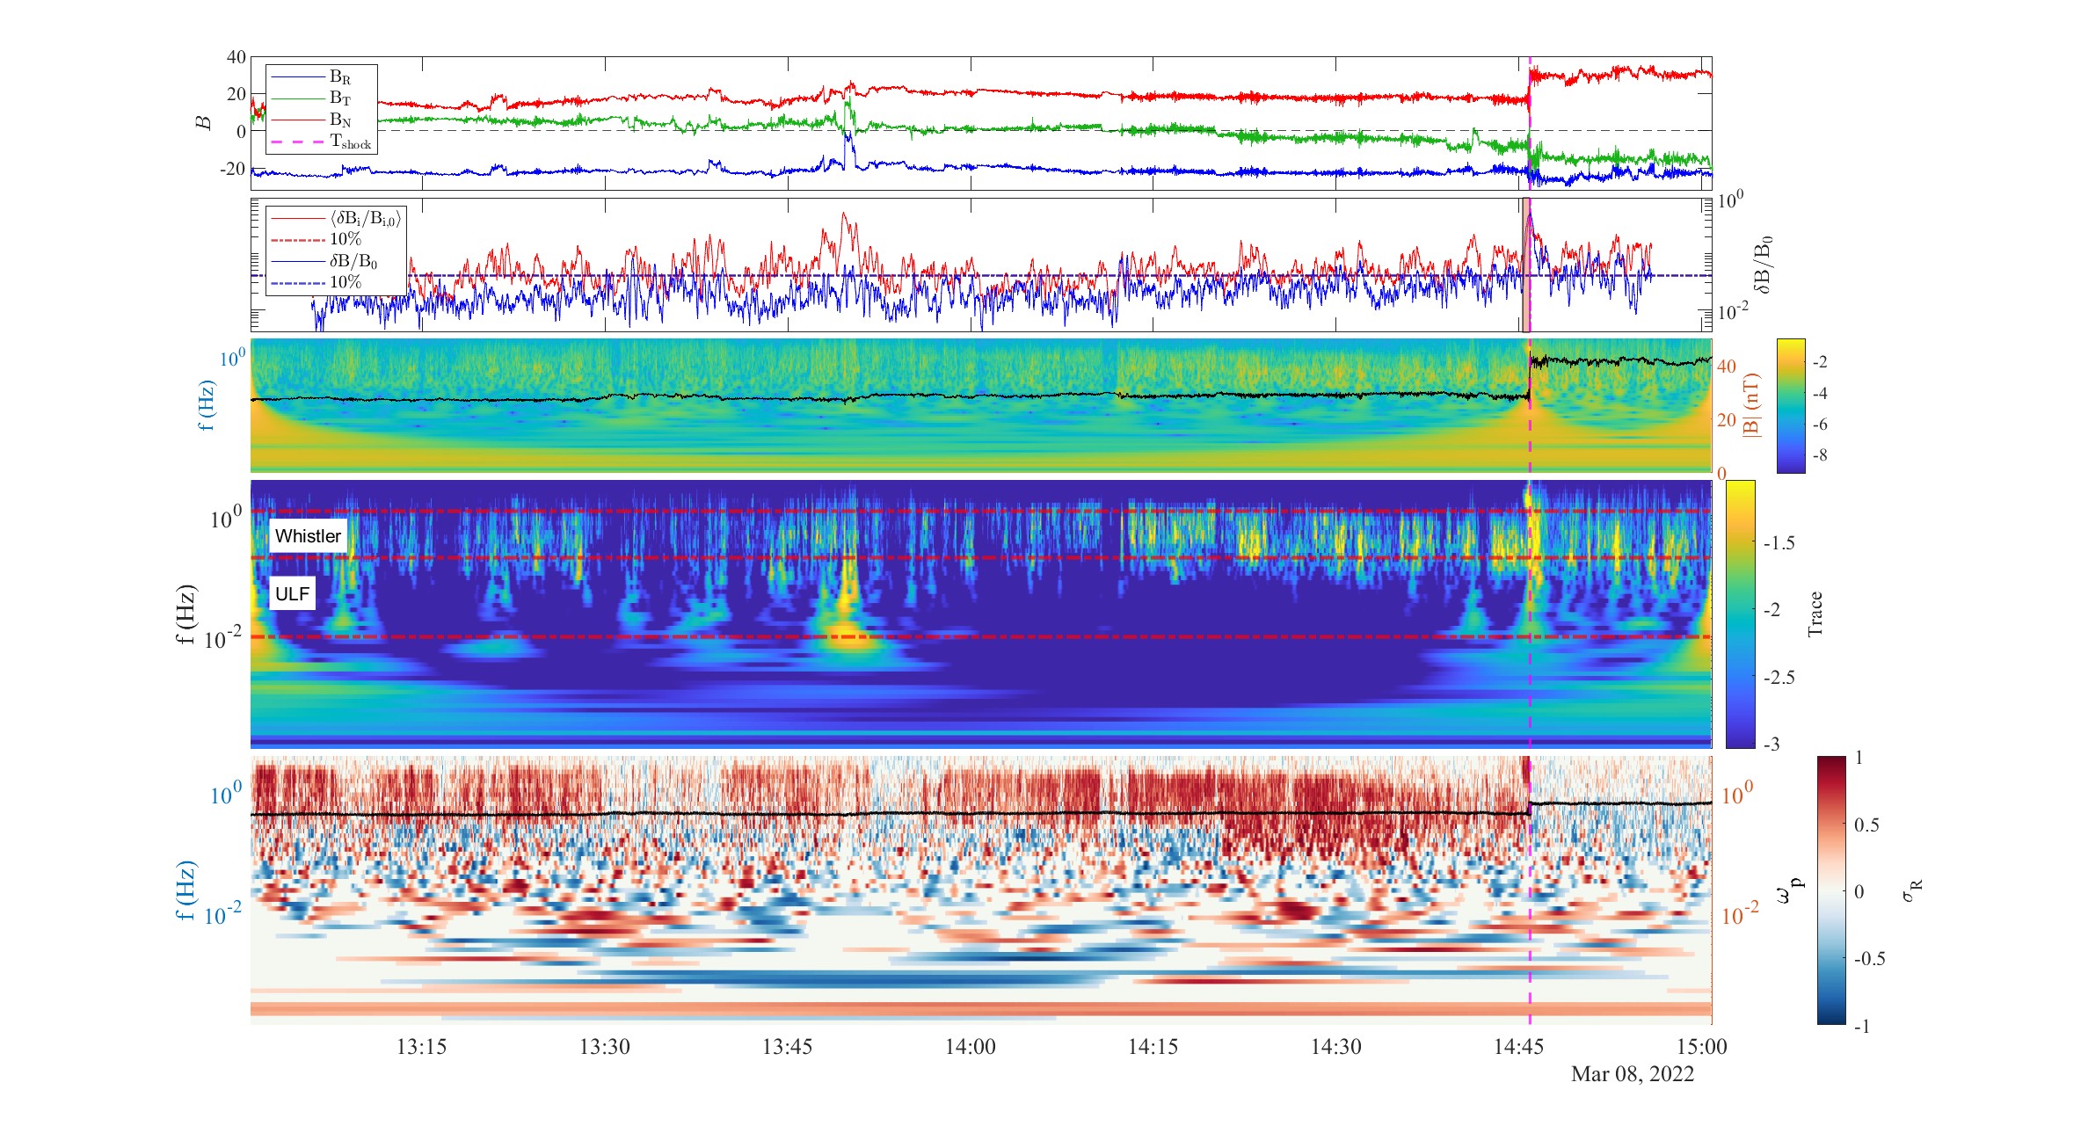
Task: Click the 14:00 time axis tick label
Action: [971, 1047]
